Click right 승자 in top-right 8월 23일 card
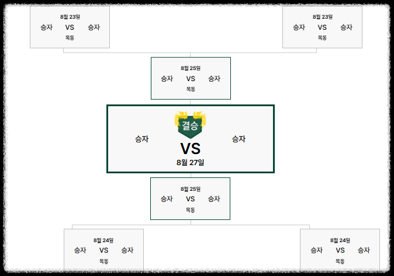The height and width of the screenshot is (276, 394). click(346, 27)
